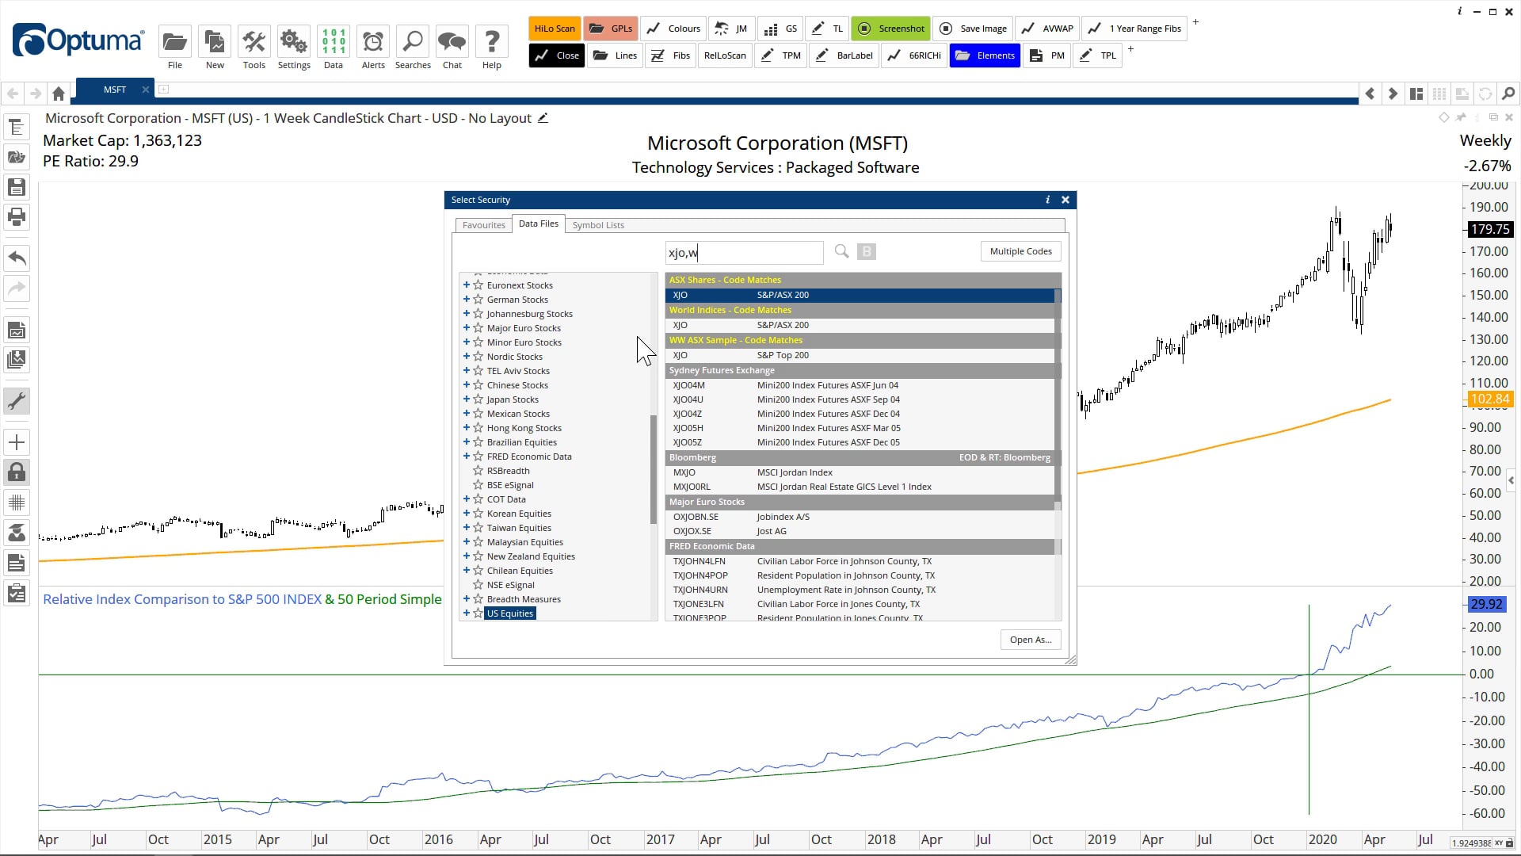The height and width of the screenshot is (856, 1521).
Task: Expand the Chilean Equities folder
Action: 467,571
